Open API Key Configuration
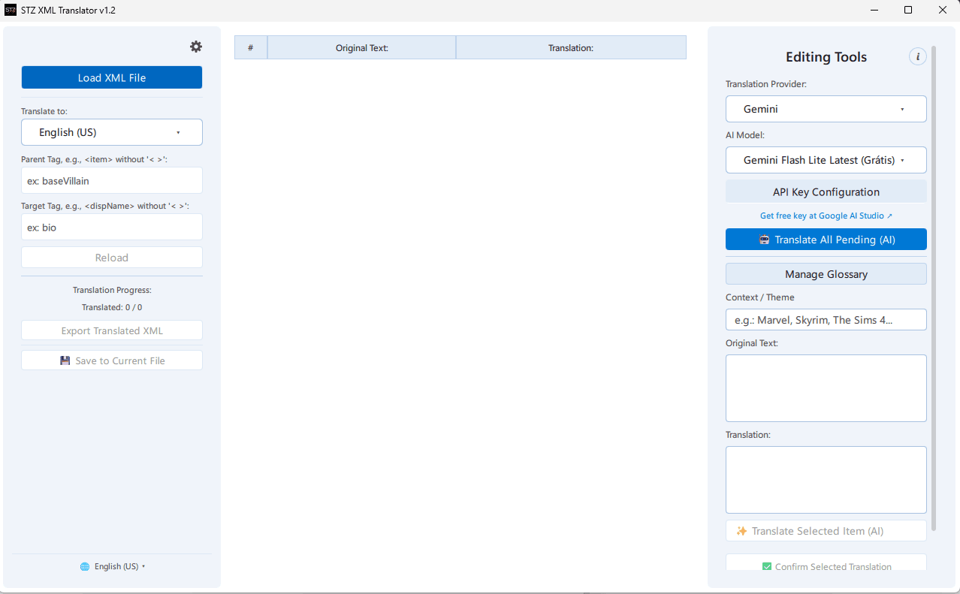The image size is (960, 594). (x=826, y=191)
